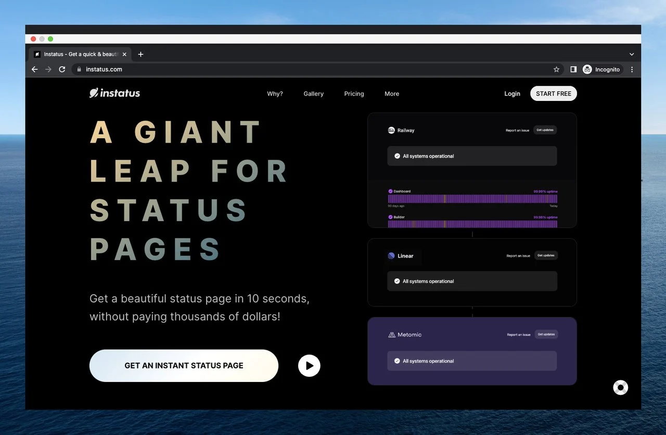Viewport: 666px width, 435px height.
Task: Click Report an issue on Metomic card
Action: [519, 335]
